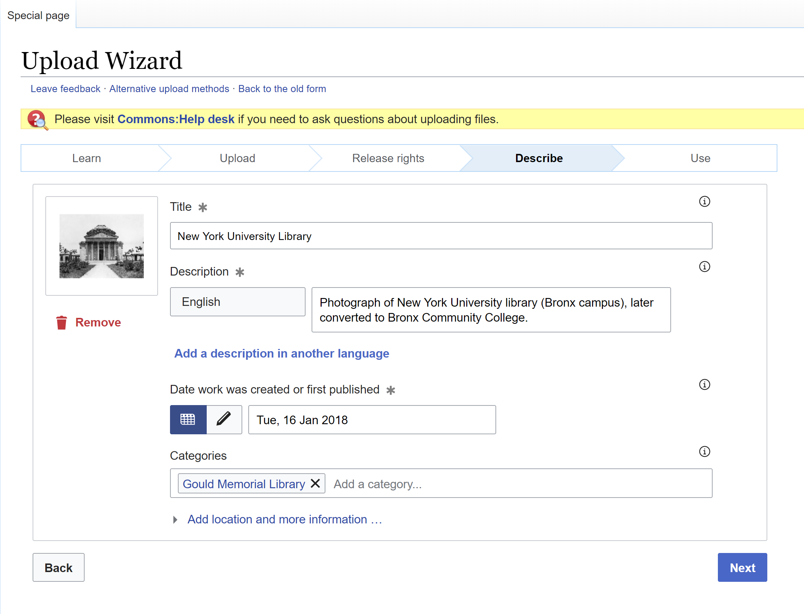
Task: Click the library photo thumbnail
Action: [x=101, y=246]
